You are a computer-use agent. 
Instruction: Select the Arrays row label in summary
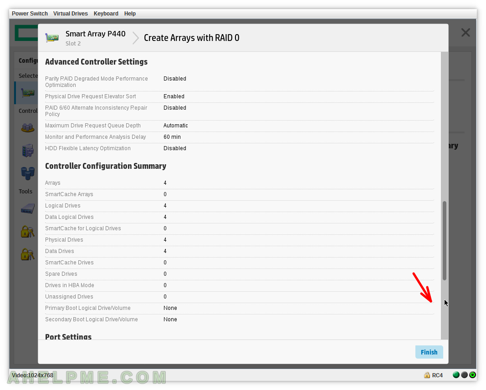(x=53, y=183)
